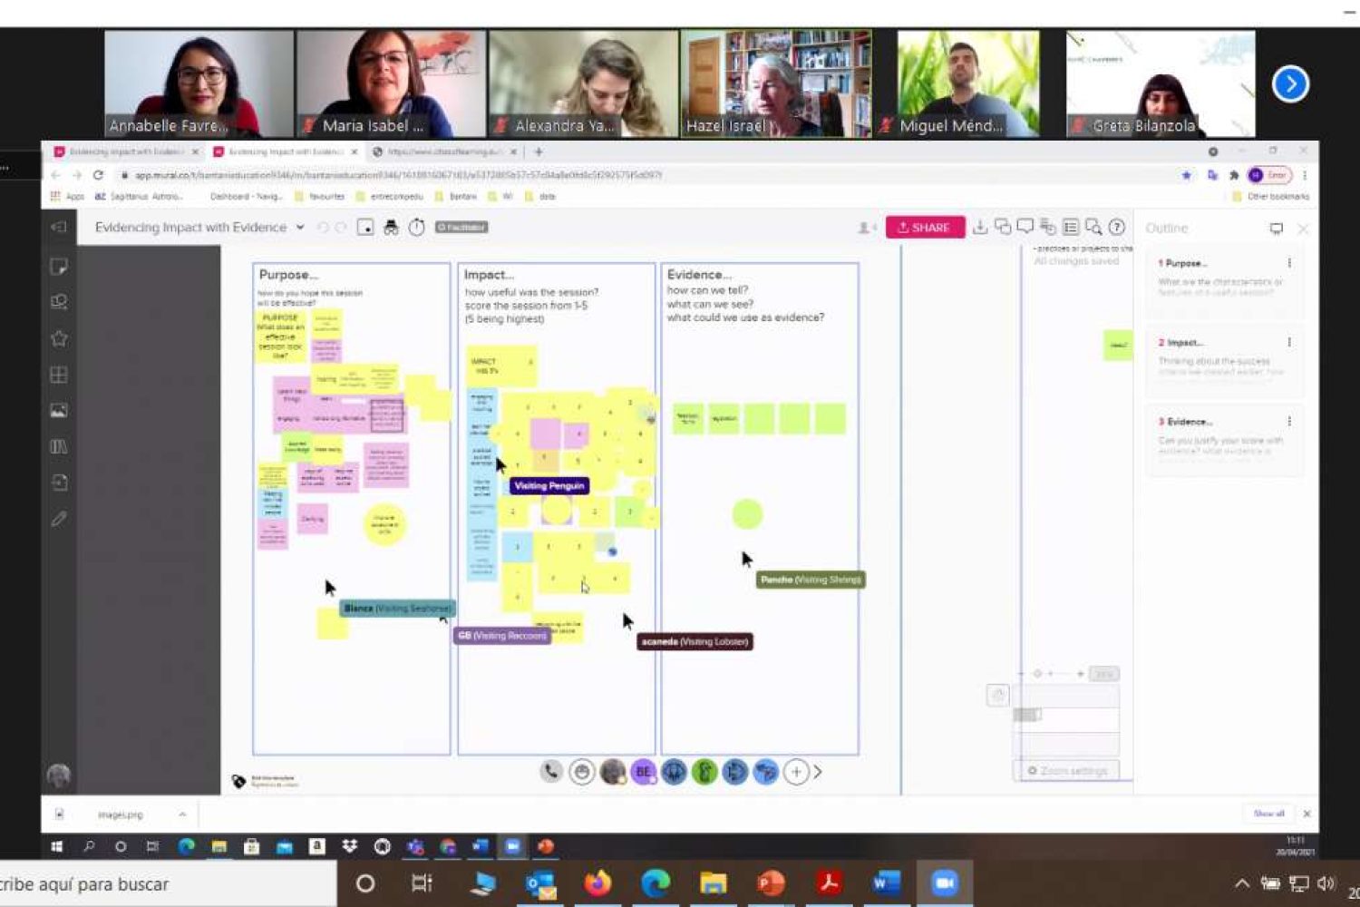The height and width of the screenshot is (907, 1360).
Task: Open the timer icon in Mural header
Action: 416,228
